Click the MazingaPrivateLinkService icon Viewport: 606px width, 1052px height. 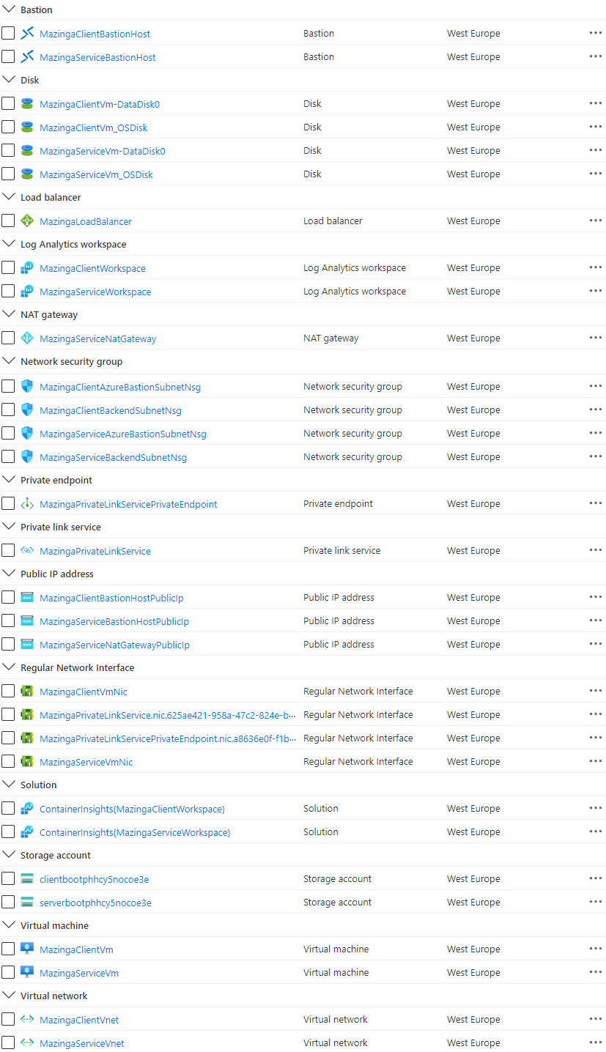click(27, 551)
